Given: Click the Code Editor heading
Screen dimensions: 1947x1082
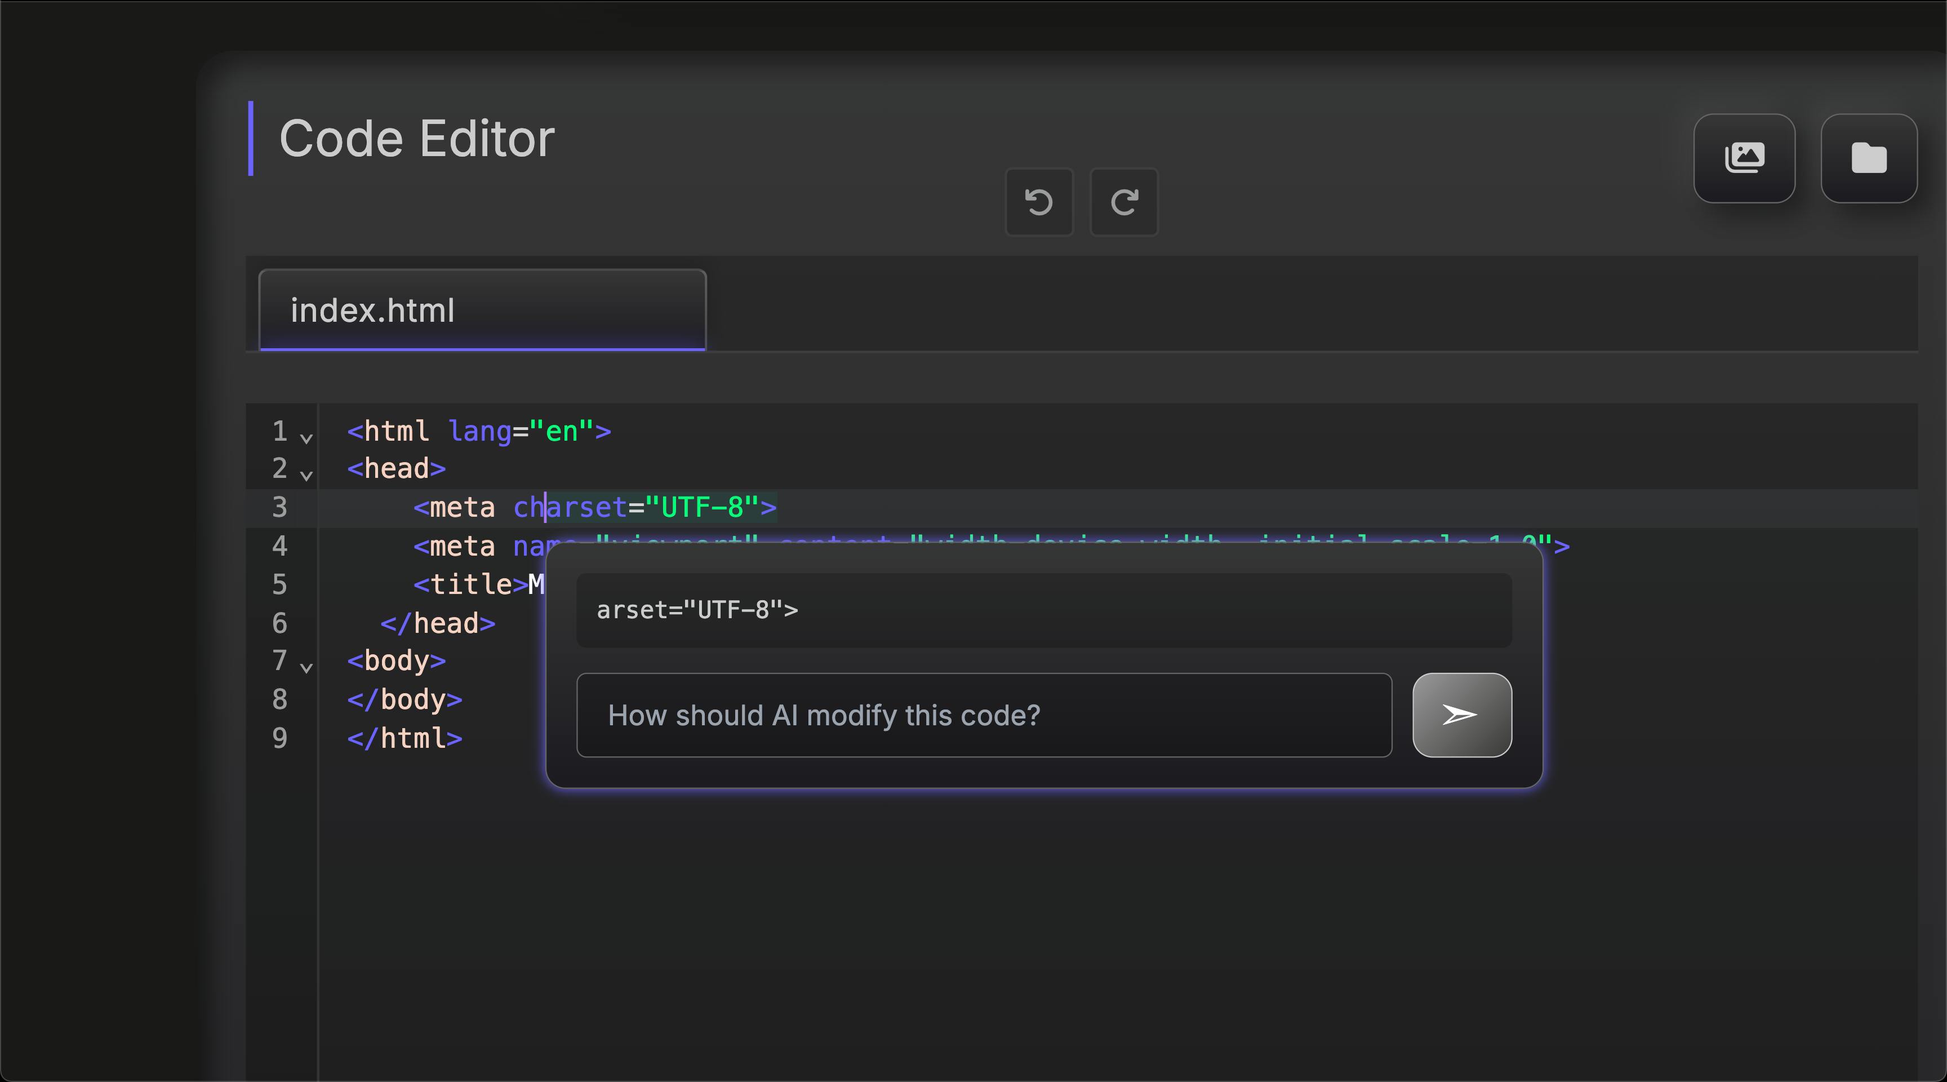Looking at the screenshot, I should pos(416,139).
